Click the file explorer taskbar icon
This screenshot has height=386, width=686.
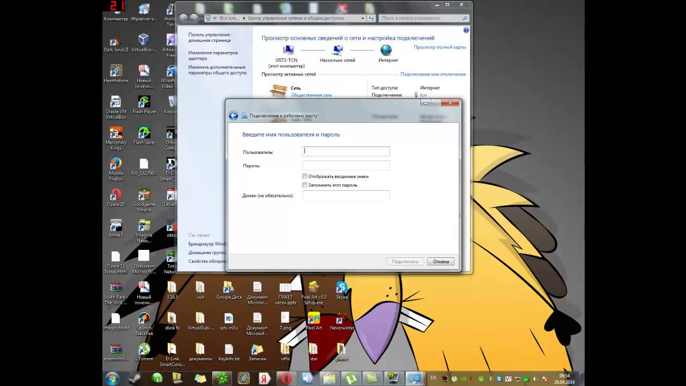[x=329, y=378]
